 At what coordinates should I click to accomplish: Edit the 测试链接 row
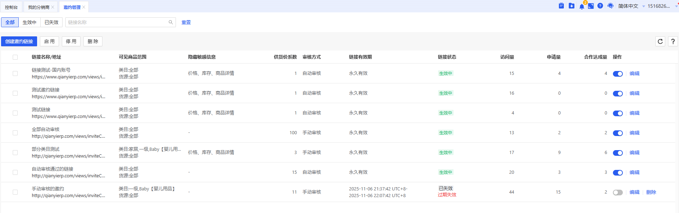(x=634, y=113)
